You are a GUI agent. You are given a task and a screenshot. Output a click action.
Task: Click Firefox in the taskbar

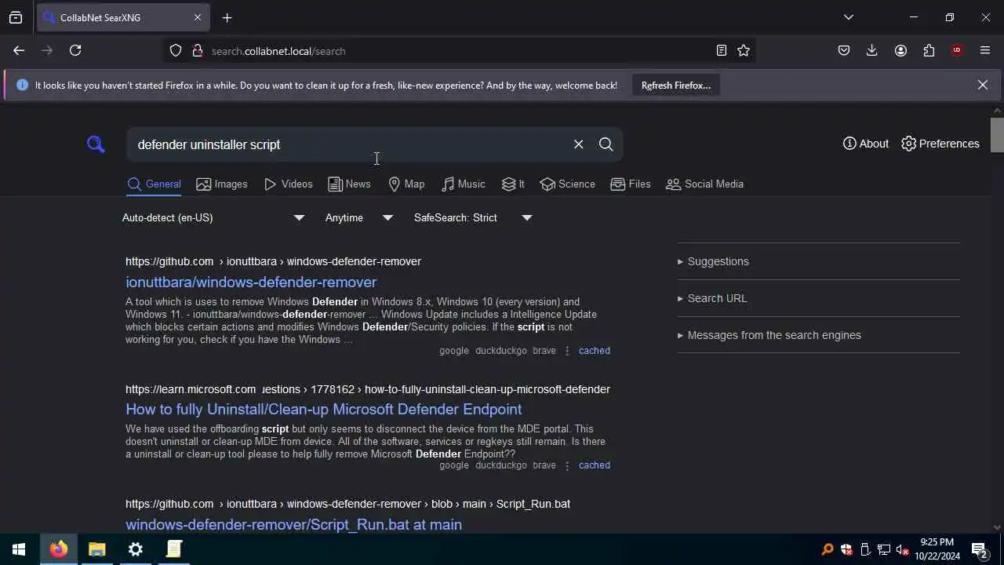(x=59, y=549)
